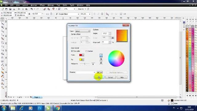Open the font size dropdown

click(90, 14)
